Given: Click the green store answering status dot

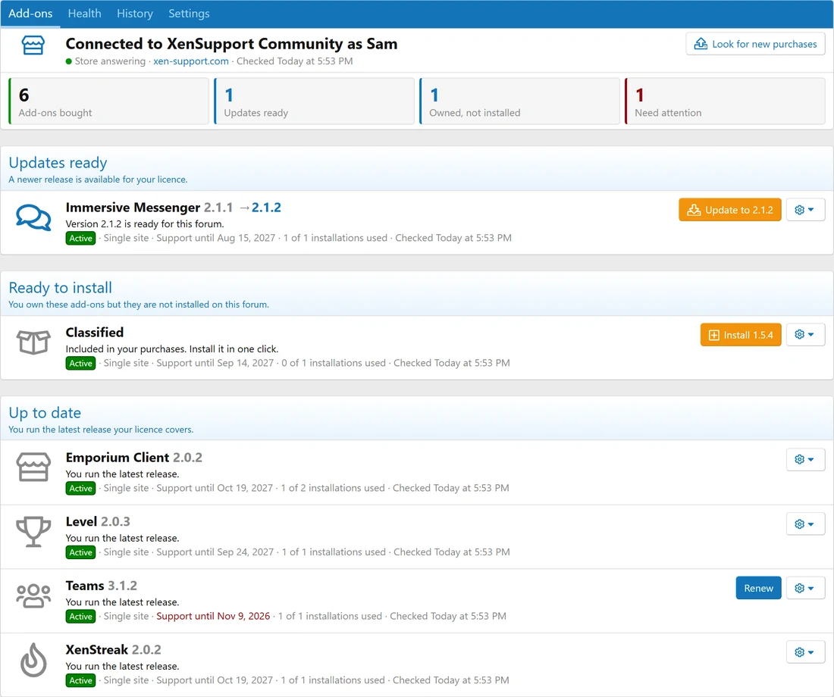Looking at the screenshot, I should 68,61.
